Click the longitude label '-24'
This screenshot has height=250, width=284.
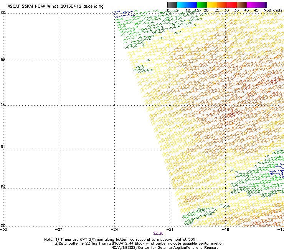coord(114,230)
